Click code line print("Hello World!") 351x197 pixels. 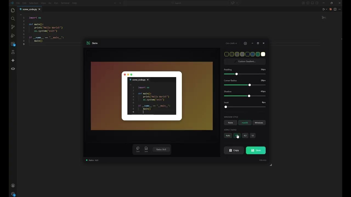[49, 28]
